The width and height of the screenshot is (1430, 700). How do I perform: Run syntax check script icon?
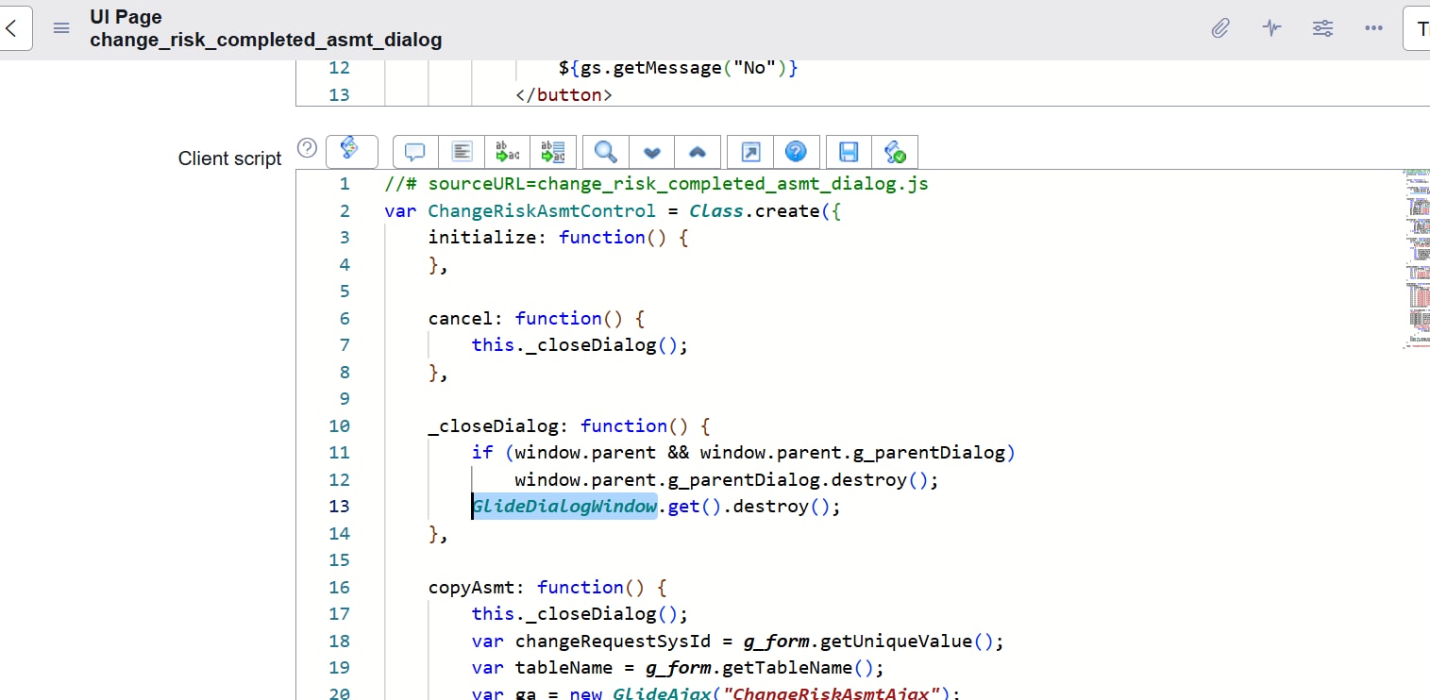[894, 151]
